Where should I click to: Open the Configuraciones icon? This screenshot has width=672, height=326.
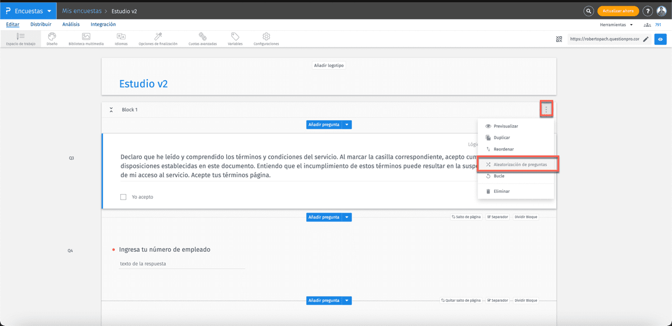click(266, 38)
